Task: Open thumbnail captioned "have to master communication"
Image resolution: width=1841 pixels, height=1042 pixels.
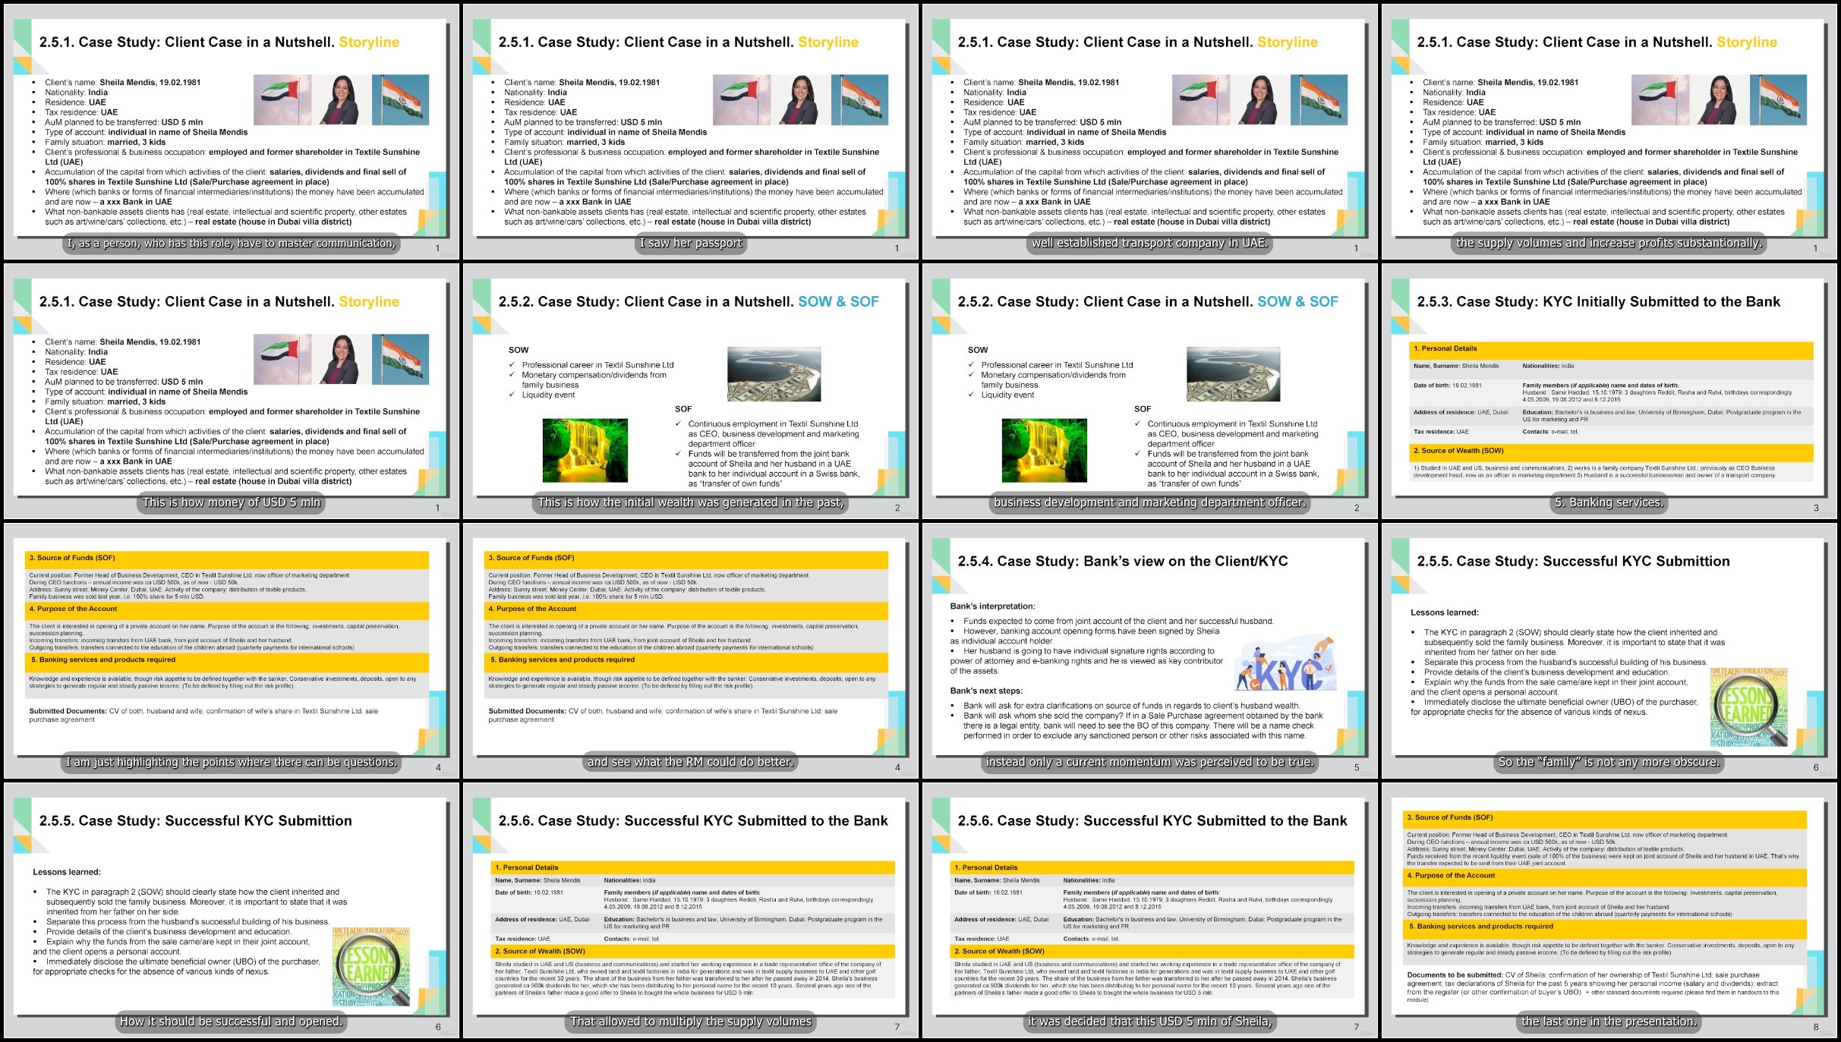Action: pos(231,131)
